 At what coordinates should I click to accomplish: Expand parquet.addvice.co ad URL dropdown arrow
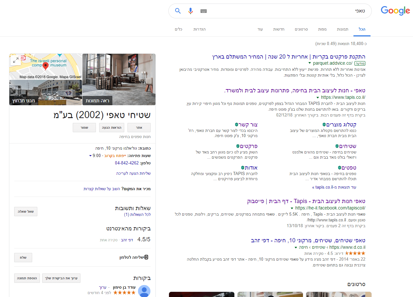tap(310, 63)
